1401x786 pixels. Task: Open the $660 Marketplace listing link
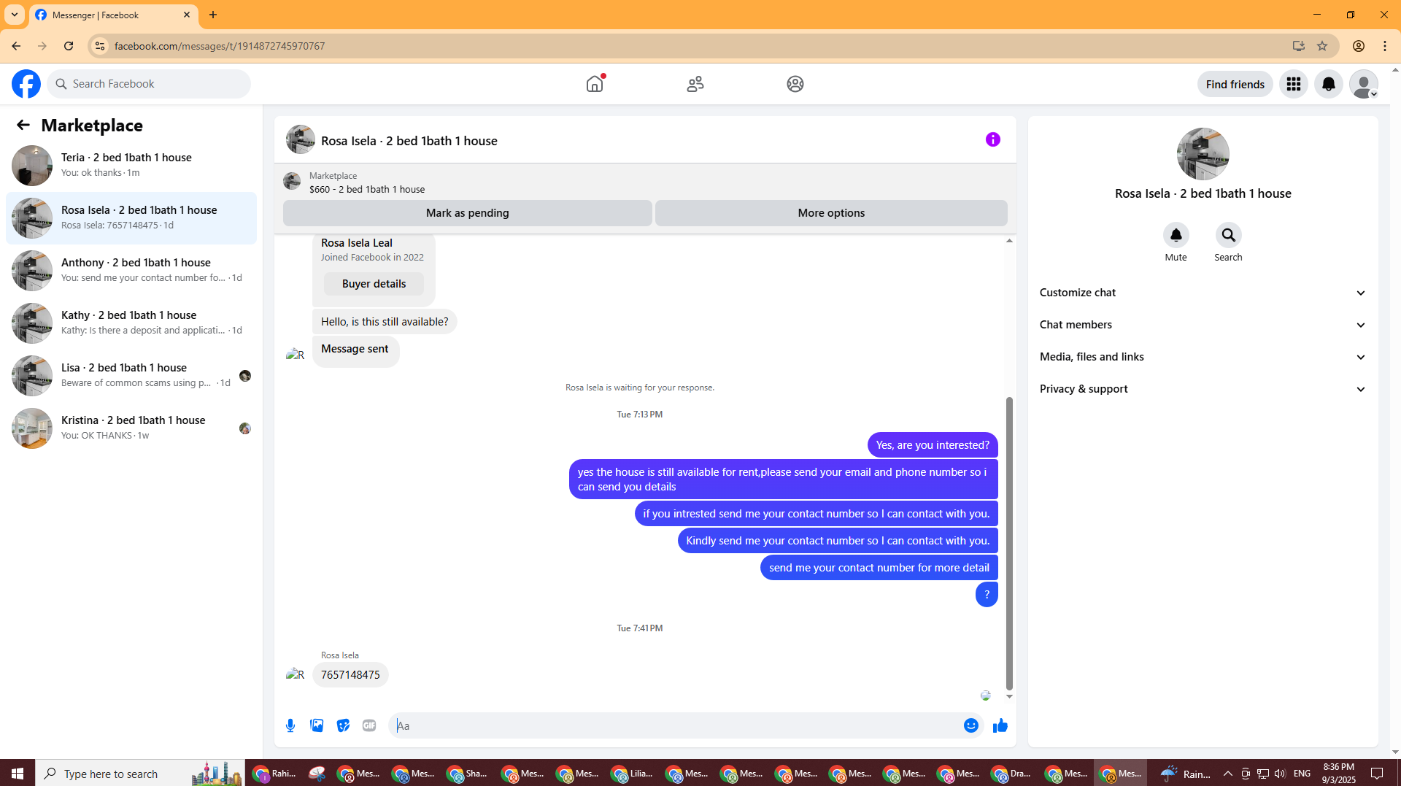pos(367,189)
